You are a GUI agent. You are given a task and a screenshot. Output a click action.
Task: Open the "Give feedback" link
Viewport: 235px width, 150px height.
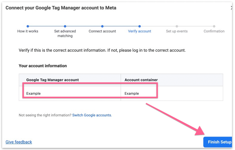(x=19, y=142)
